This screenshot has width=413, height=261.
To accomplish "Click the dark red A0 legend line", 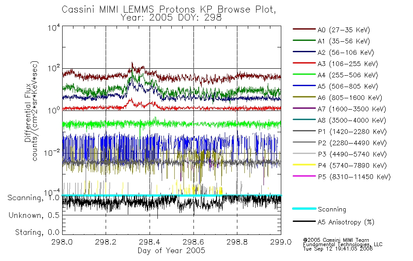I will tap(304, 29).
